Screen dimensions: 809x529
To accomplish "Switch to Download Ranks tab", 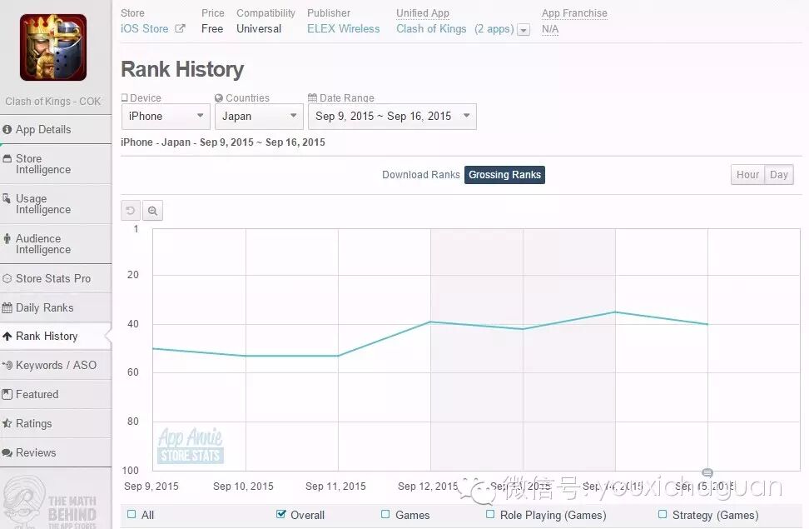I will coord(420,175).
